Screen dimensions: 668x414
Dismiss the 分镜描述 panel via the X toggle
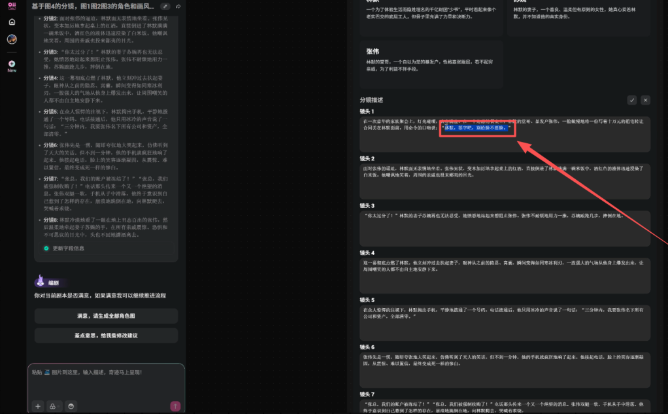pos(645,100)
